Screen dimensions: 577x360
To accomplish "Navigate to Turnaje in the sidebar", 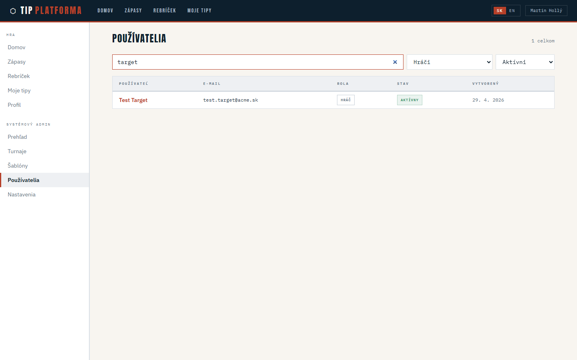I will coord(17,151).
